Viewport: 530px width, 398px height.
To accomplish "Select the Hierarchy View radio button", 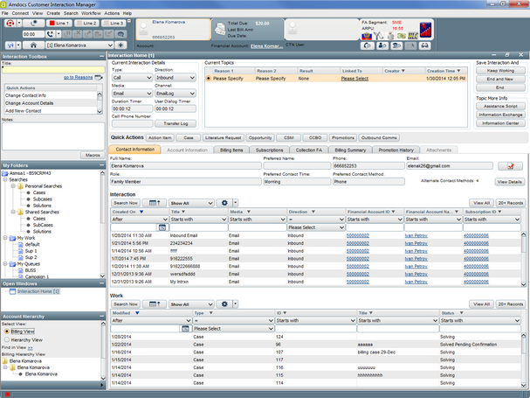I will (6, 339).
